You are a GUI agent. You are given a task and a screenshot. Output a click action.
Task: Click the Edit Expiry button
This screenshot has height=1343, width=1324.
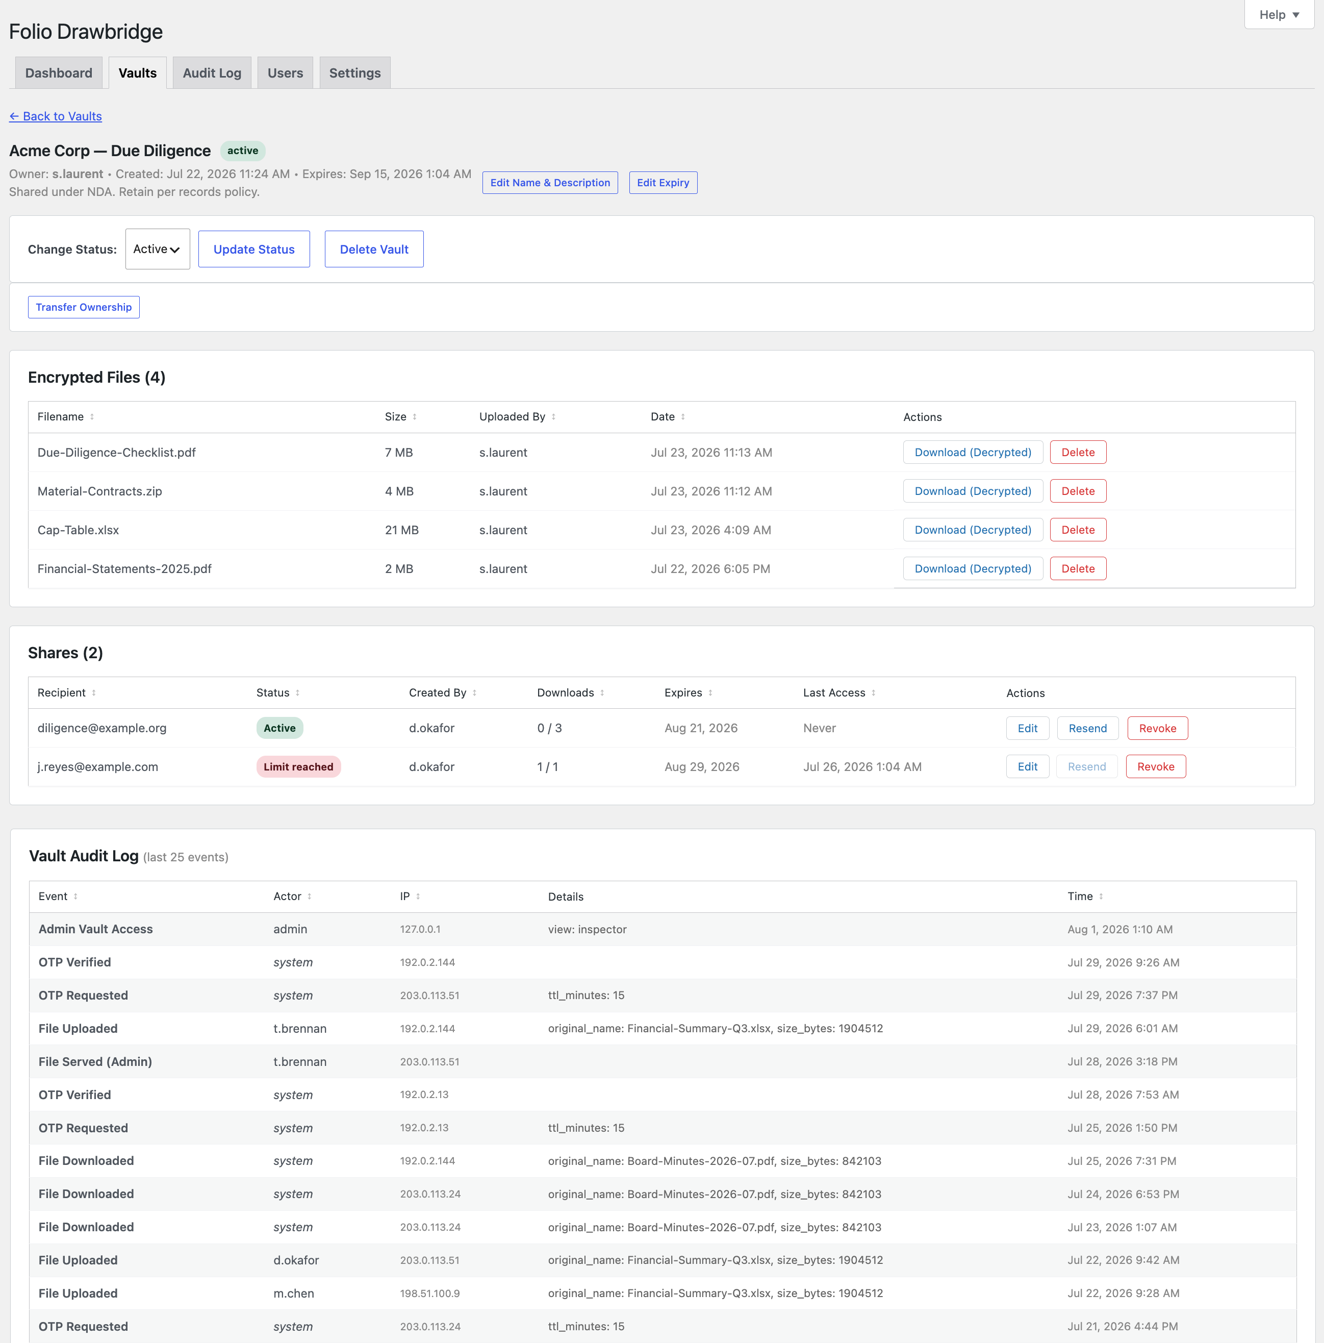click(x=663, y=183)
